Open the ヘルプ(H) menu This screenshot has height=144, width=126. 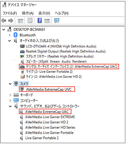tap(61, 13)
